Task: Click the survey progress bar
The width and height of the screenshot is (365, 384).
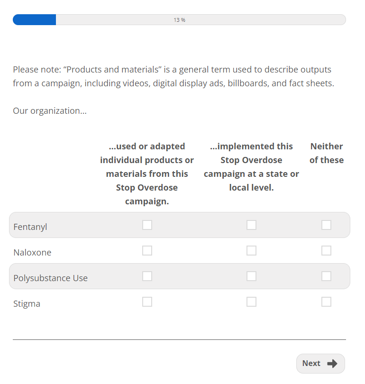Action: (x=179, y=20)
